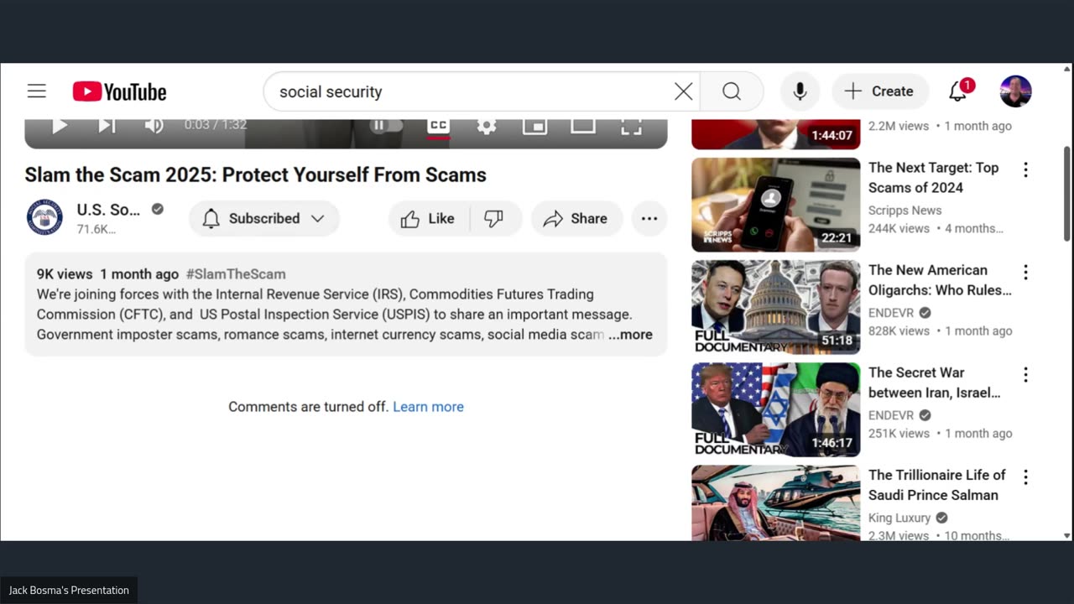Click the magnifying glass search button

pyautogui.click(x=732, y=91)
